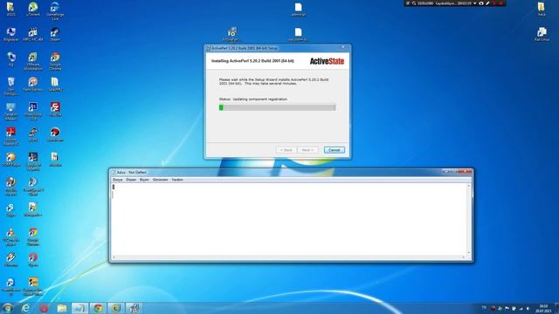Image resolution: width=559 pixels, height=314 pixels.
Task: Select the hack folder on the desktop
Action: 542,10
